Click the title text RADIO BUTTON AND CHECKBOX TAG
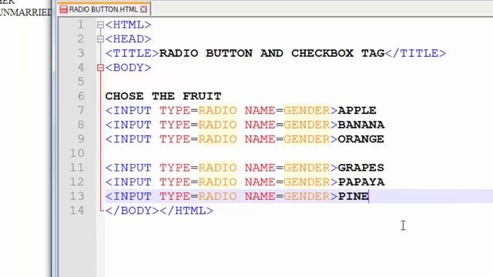Image resolution: width=493 pixels, height=277 pixels. pos(272,53)
